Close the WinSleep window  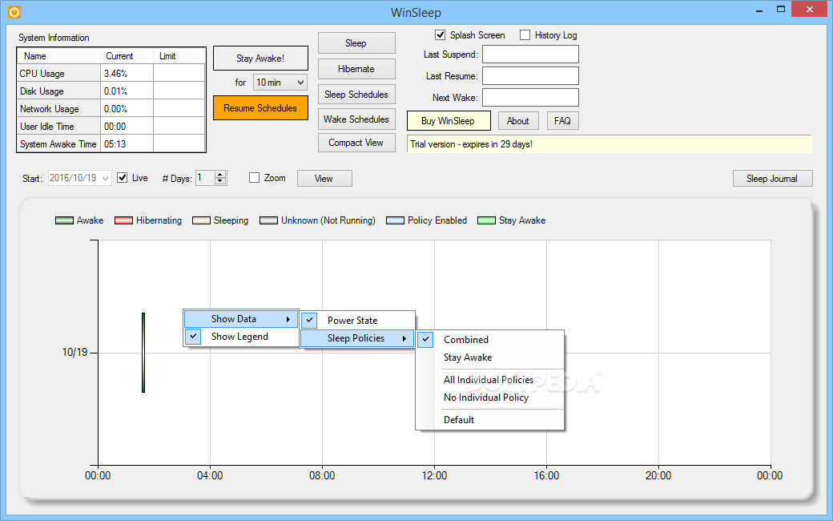[x=810, y=9]
